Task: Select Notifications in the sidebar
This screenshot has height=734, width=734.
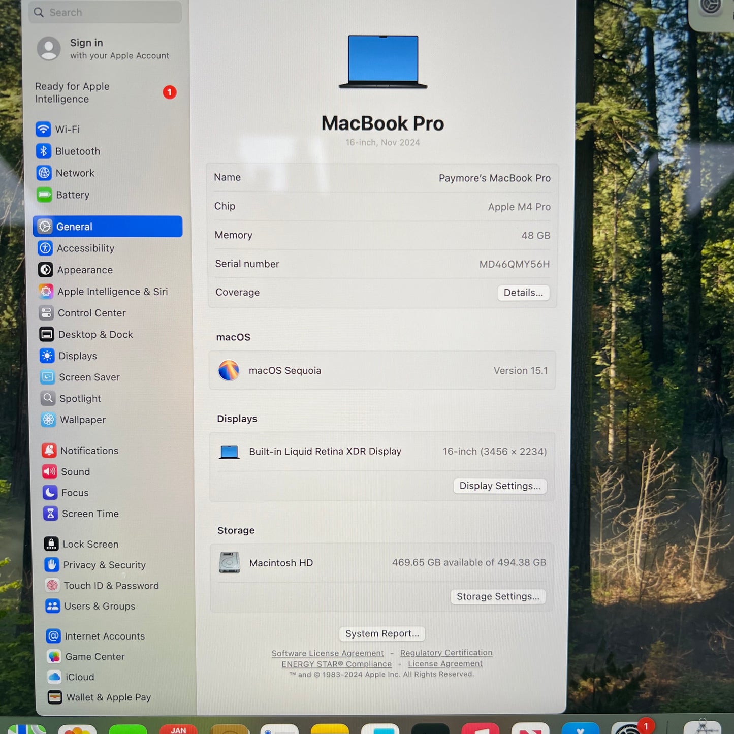Action: click(89, 451)
